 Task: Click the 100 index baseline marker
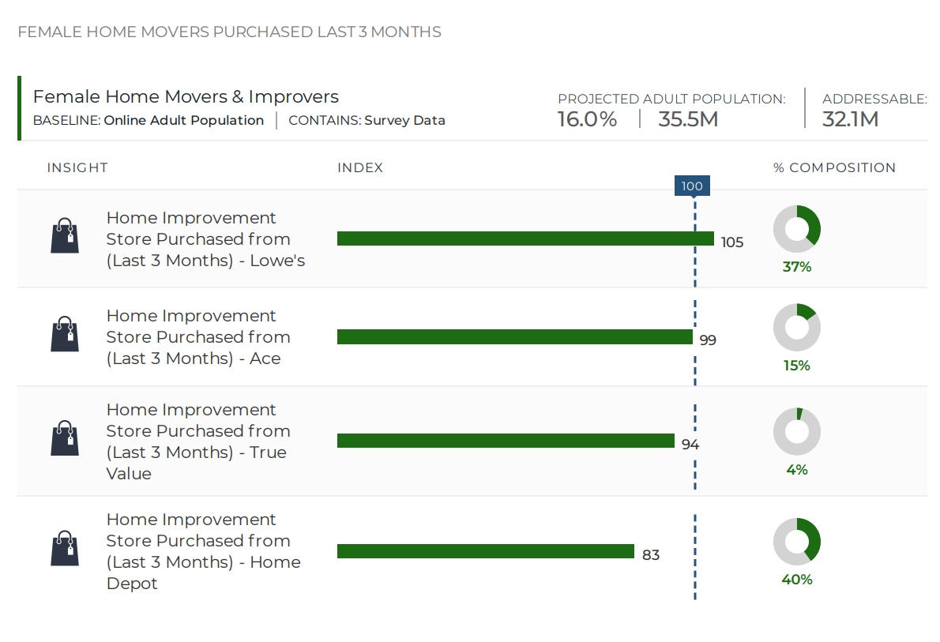click(692, 186)
